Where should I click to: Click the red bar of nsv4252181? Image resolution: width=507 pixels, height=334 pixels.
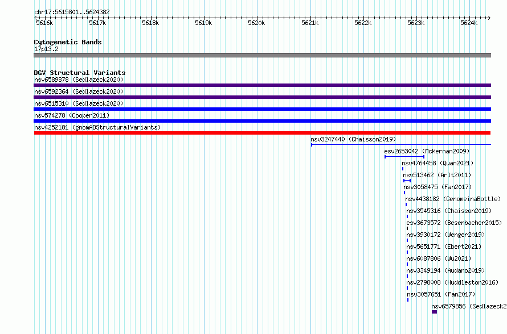pyautogui.click(x=262, y=133)
